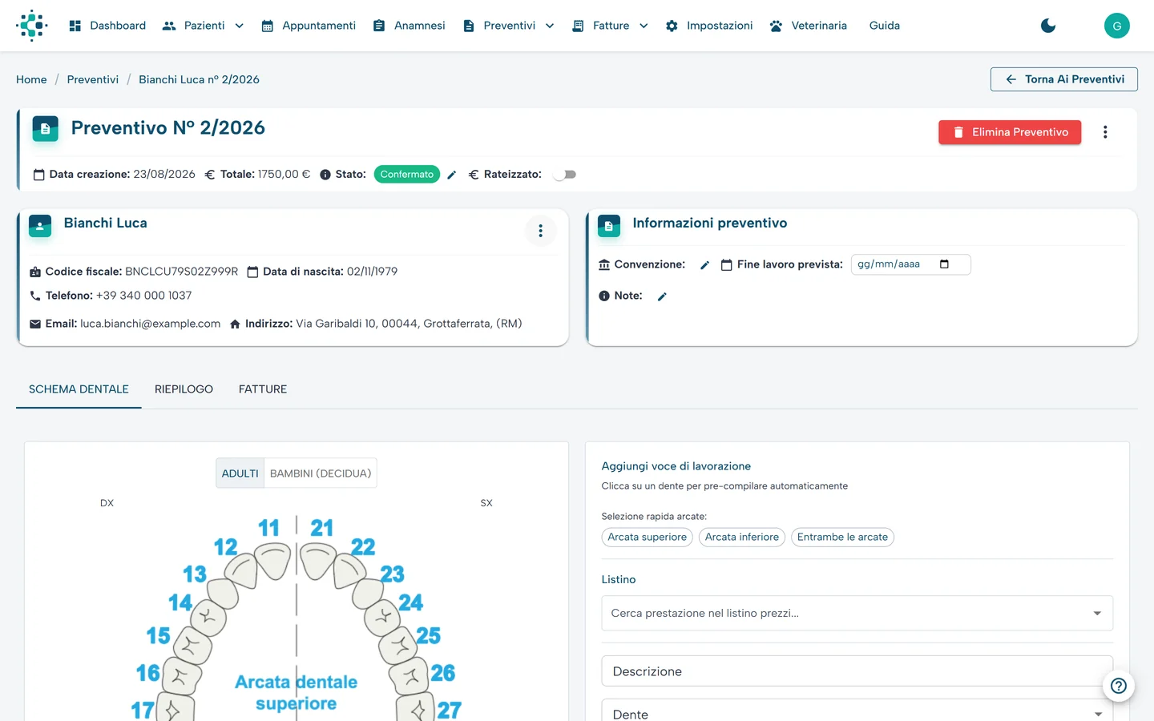The image size is (1154, 721).
Task: Click the app logo icon
Action: tap(32, 26)
